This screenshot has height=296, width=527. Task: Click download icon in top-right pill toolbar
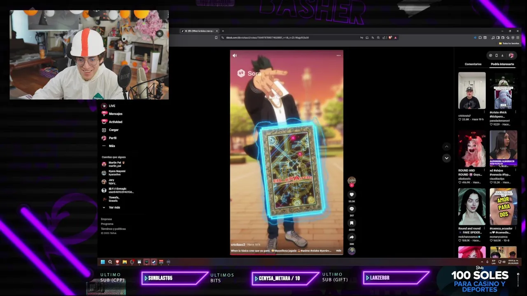(x=502, y=55)
